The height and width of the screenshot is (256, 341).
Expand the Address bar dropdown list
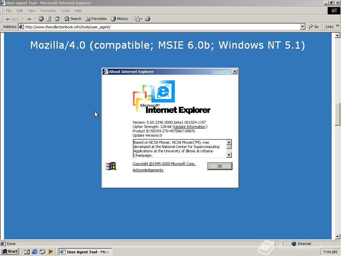point(302,27)
